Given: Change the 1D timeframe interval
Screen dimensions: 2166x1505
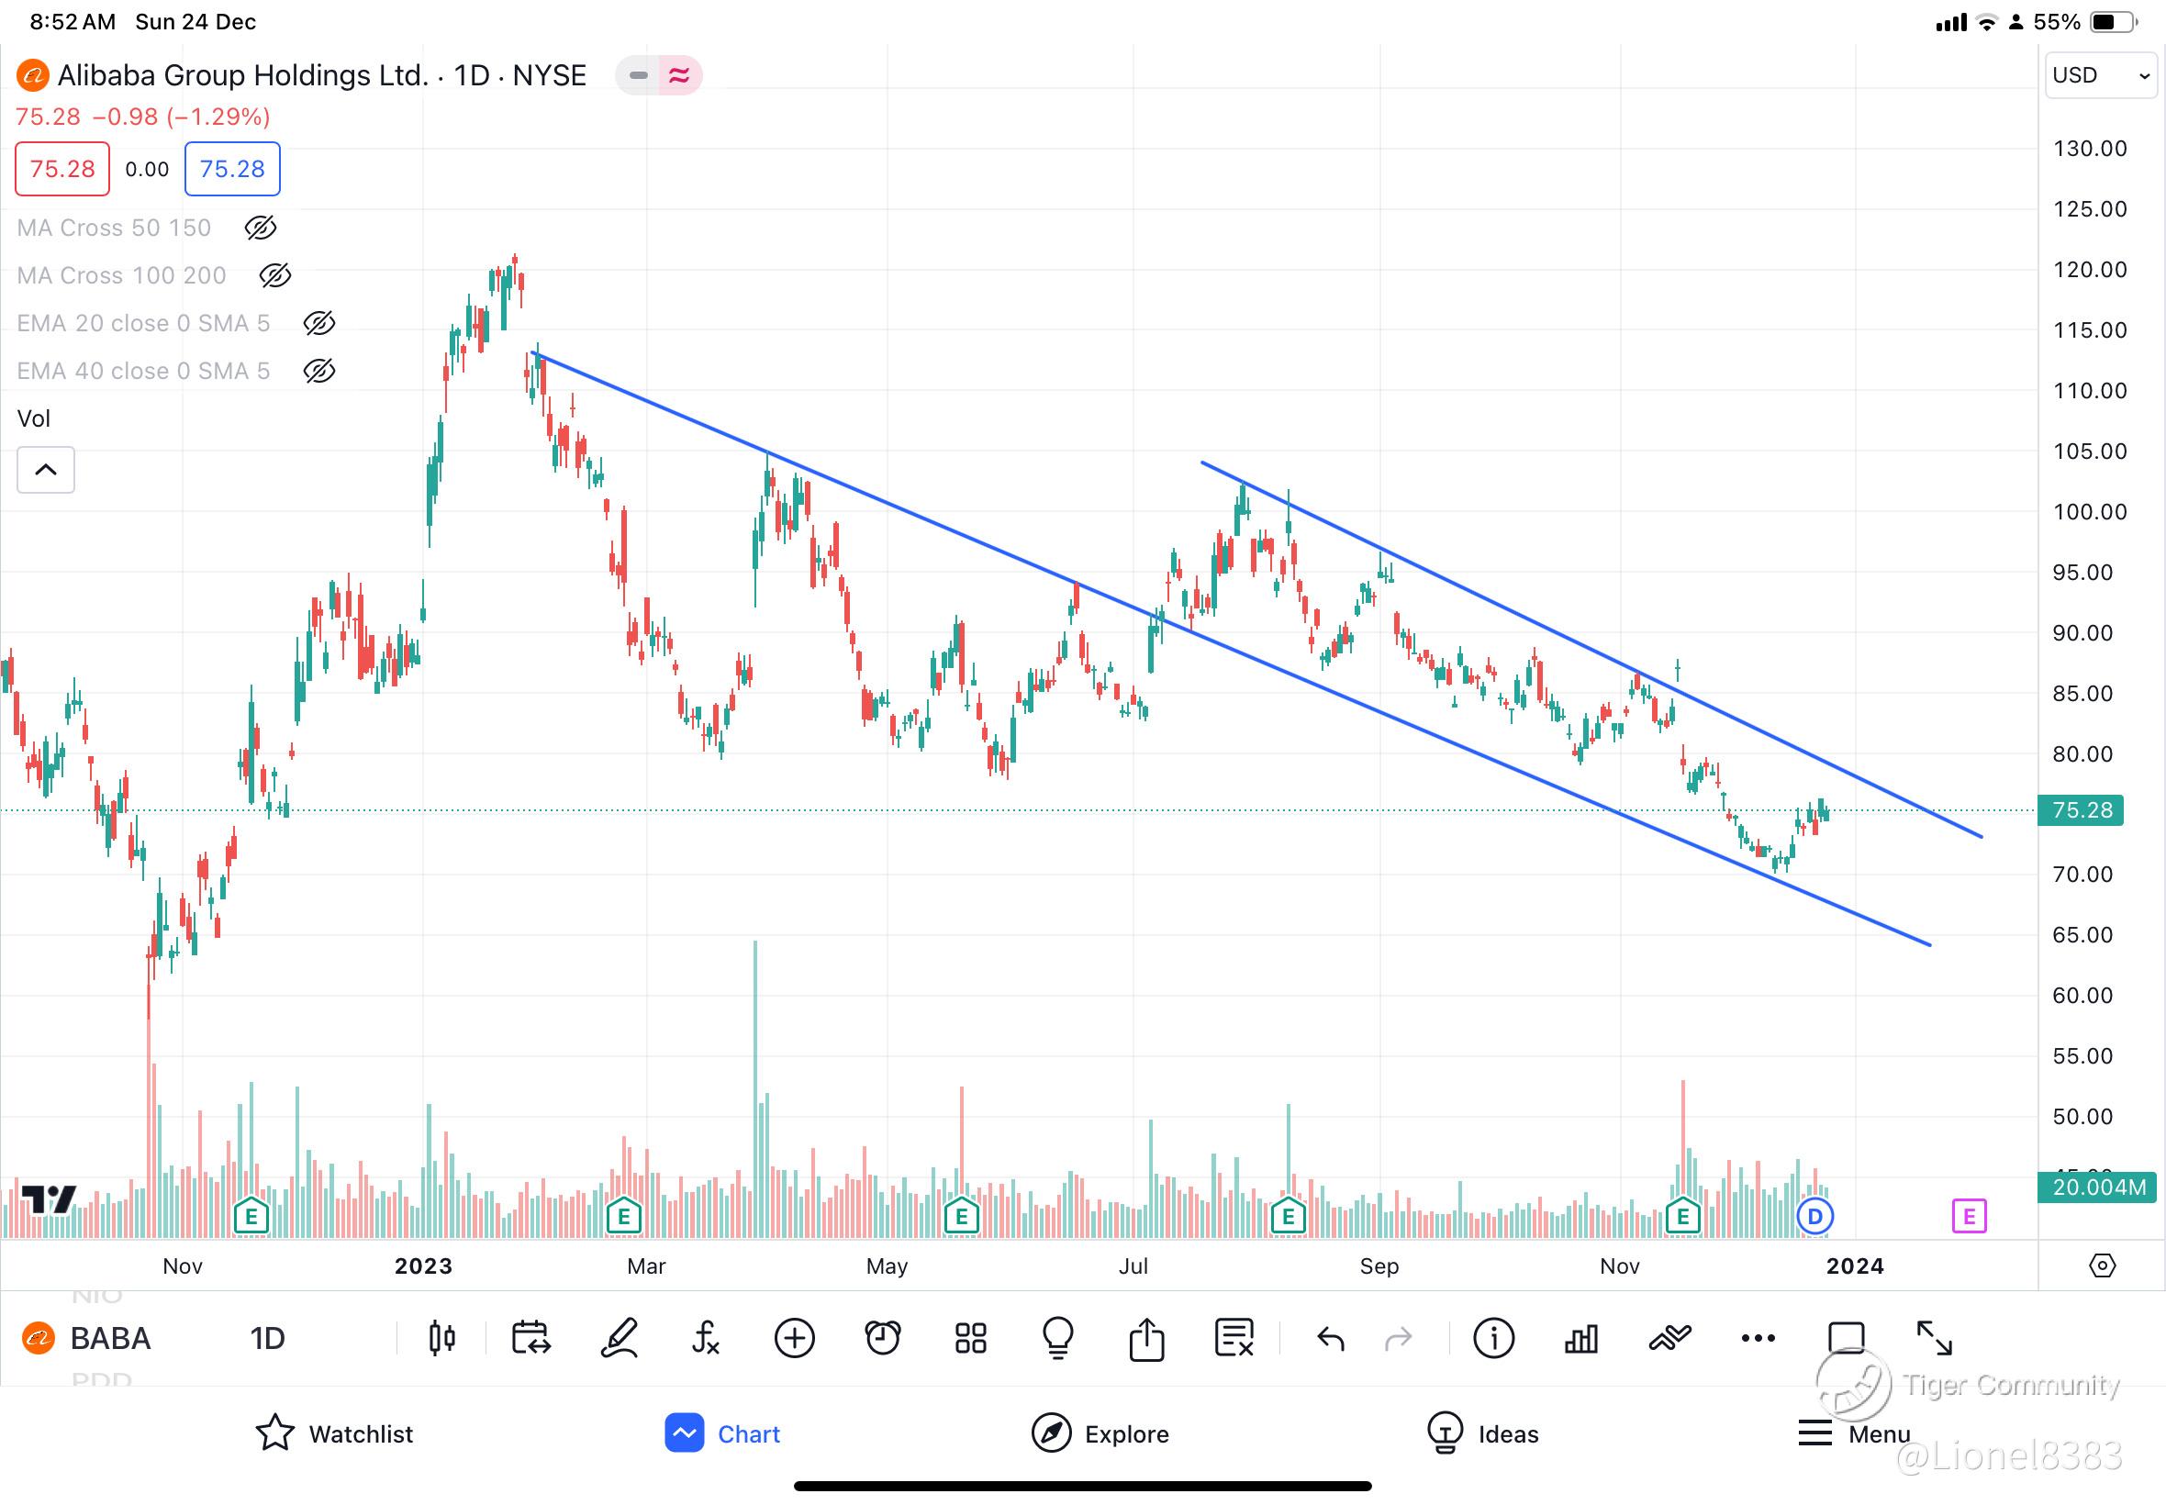Looking at the screenshot, I should click(267, 1337).
